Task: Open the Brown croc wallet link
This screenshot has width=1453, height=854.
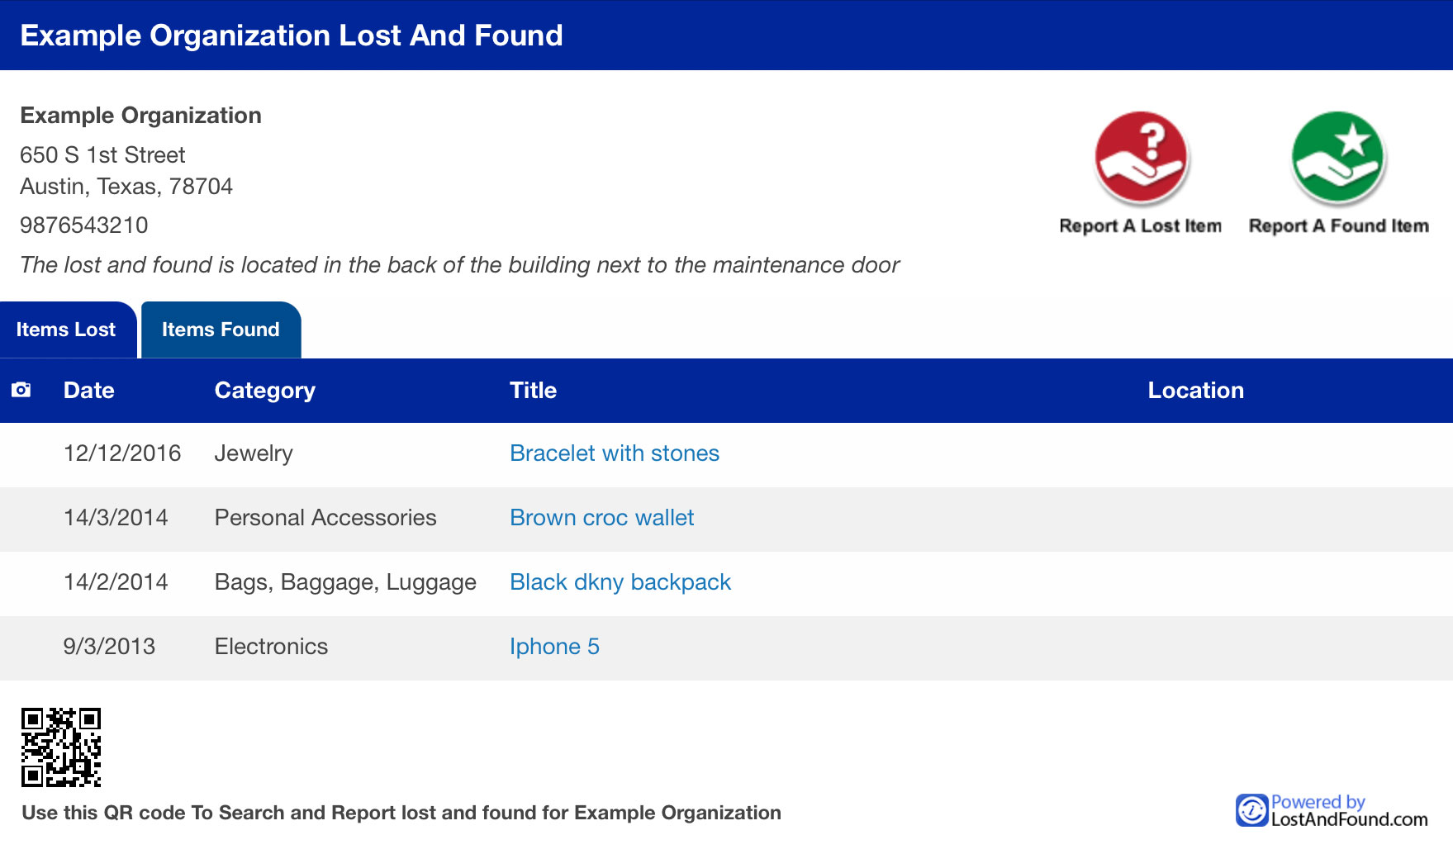Action: coord(601,518)
